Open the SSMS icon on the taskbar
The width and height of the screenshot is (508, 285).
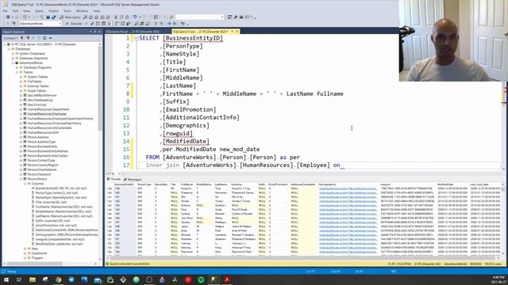click(x=214, y=279)
